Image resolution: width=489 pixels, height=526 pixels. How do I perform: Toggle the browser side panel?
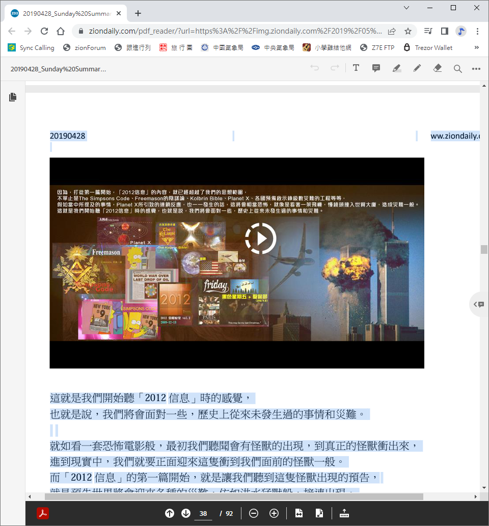point(444,31)
